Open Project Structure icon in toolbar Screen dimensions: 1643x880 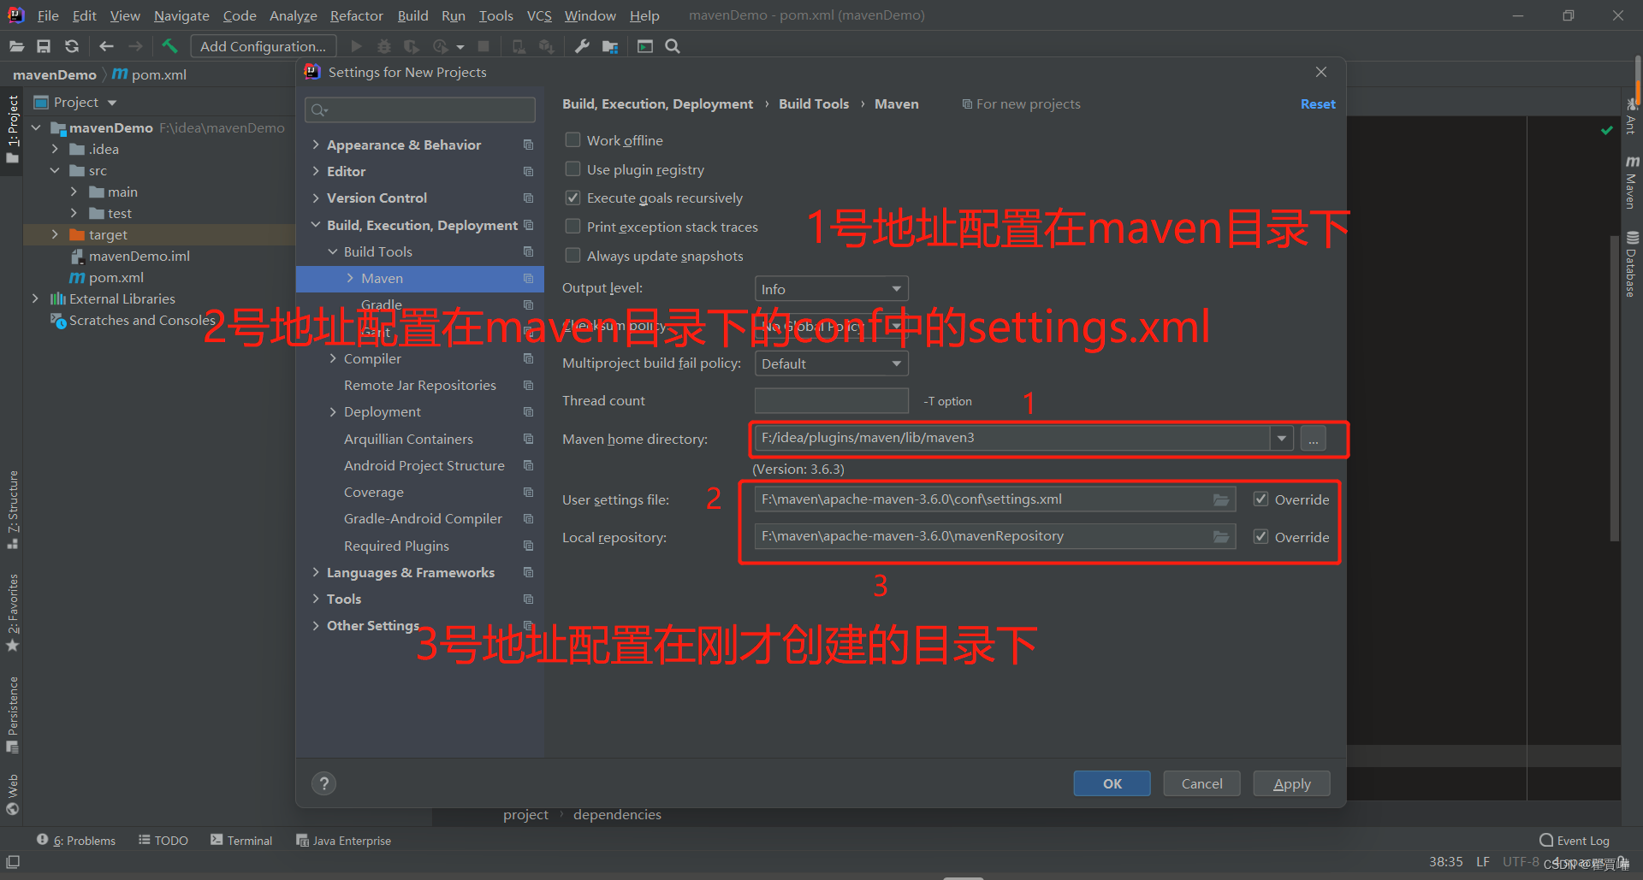(x=610, y=46)
